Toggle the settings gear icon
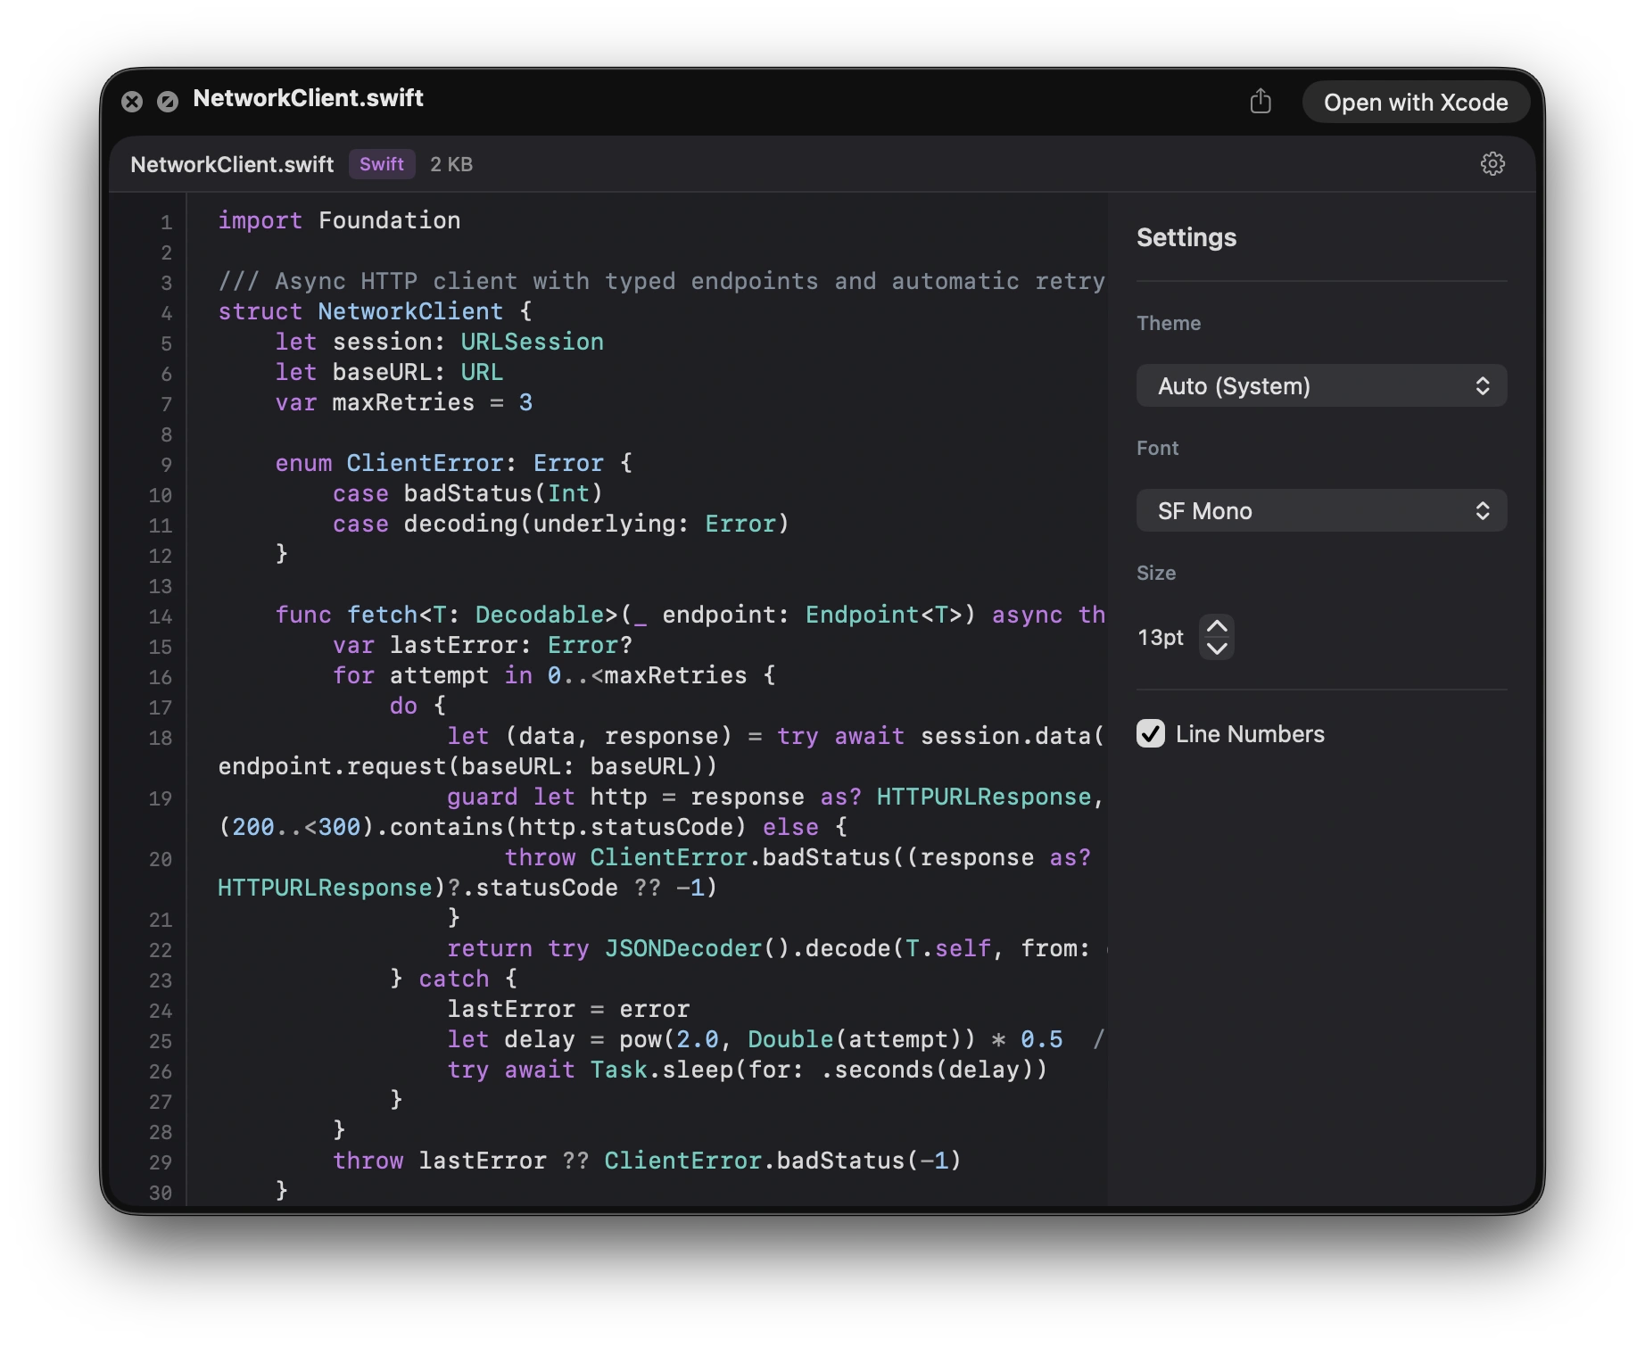The height and width of the screenshot is (1347, 1645). coord(1492,163)
